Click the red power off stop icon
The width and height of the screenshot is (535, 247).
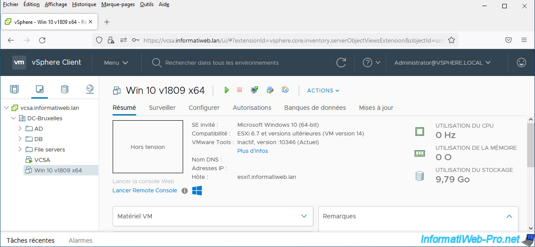(x=239, y=90)
